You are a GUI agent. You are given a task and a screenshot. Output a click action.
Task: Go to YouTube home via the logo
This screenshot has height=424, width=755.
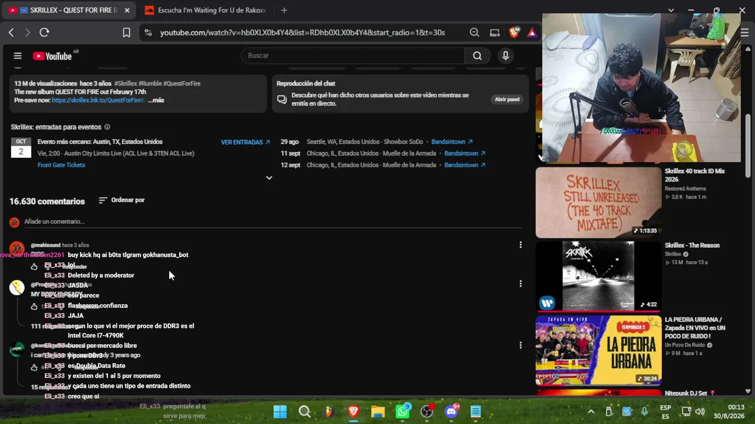click(52, 56)
